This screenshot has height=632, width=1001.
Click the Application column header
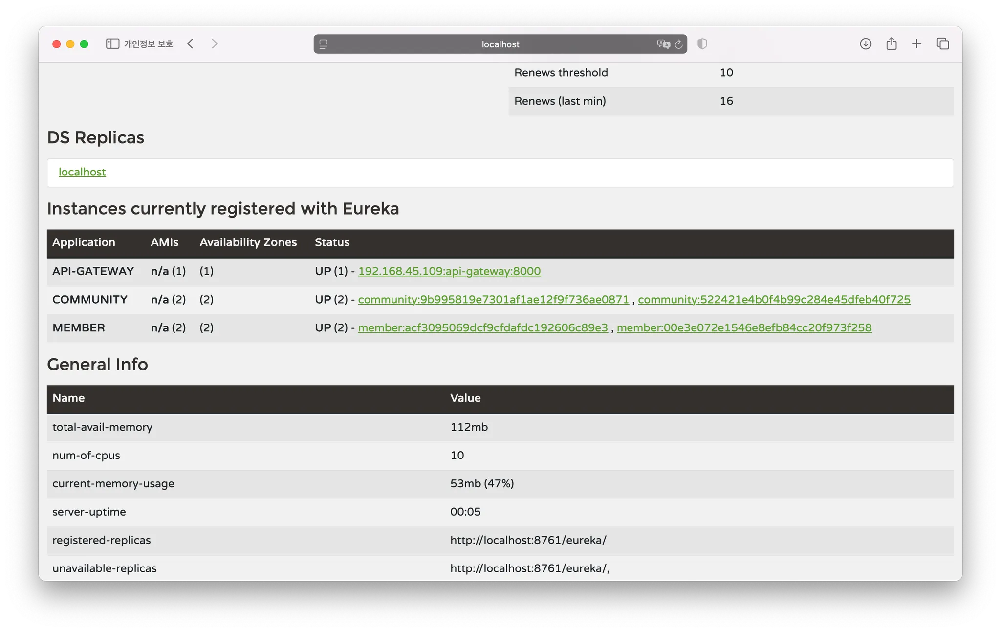[x=84, y=242]
